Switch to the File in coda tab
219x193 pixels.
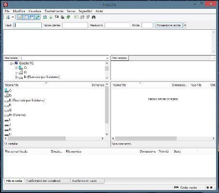(14, 181)
